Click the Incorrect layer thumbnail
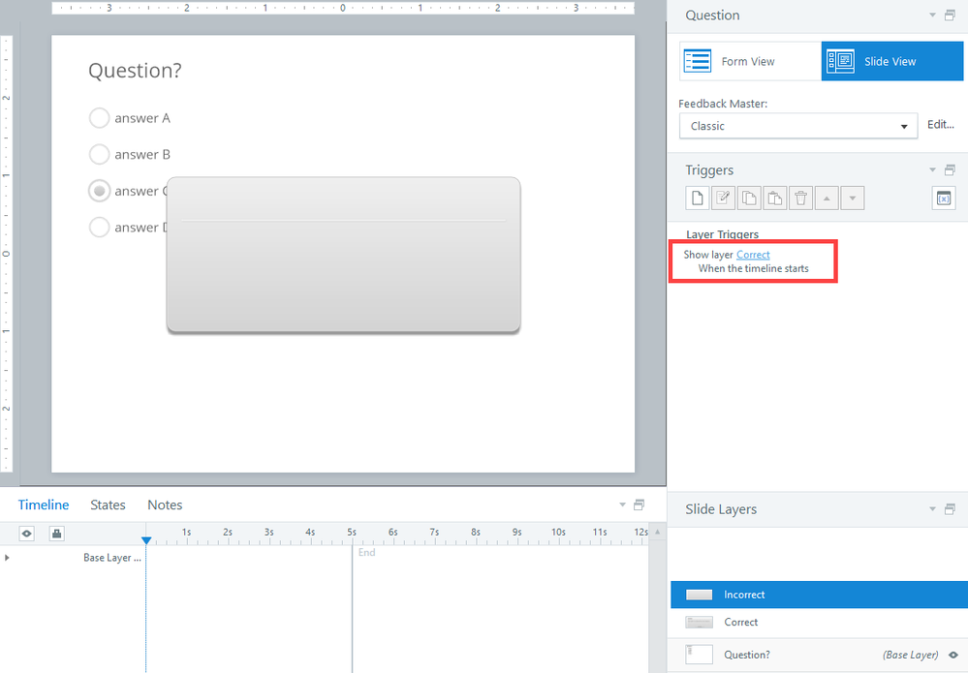This screenshot has height=673, width=968. 699,595
